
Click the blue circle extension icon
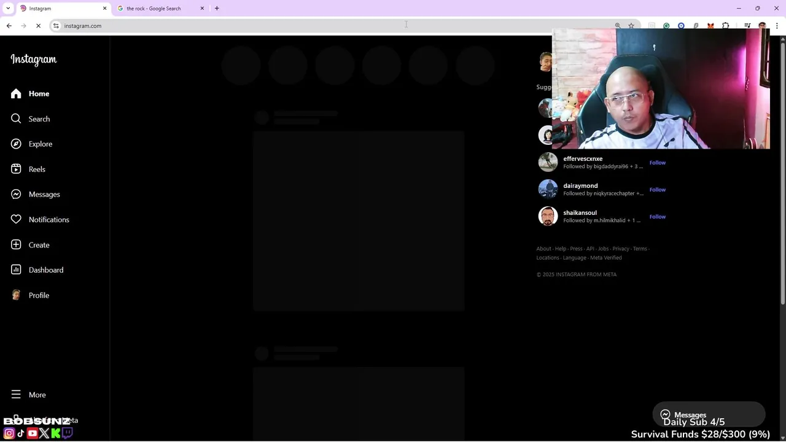681,26
